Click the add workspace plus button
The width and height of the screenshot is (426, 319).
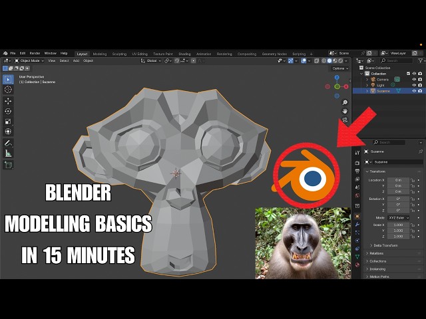pyautogui.click(x=312, y=54)
